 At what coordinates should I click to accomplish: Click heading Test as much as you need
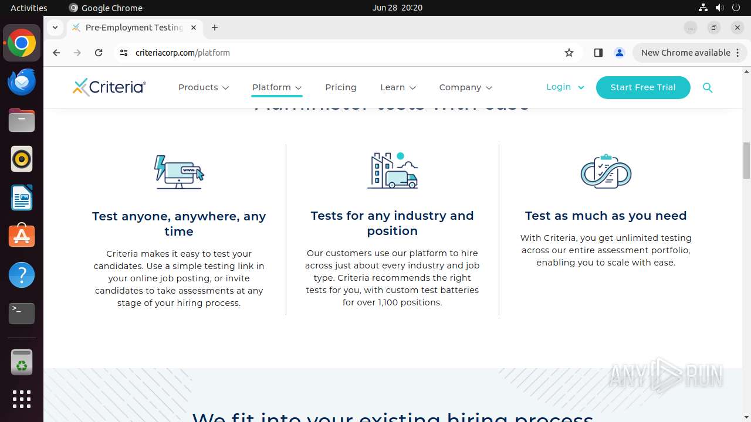[606, 216]
